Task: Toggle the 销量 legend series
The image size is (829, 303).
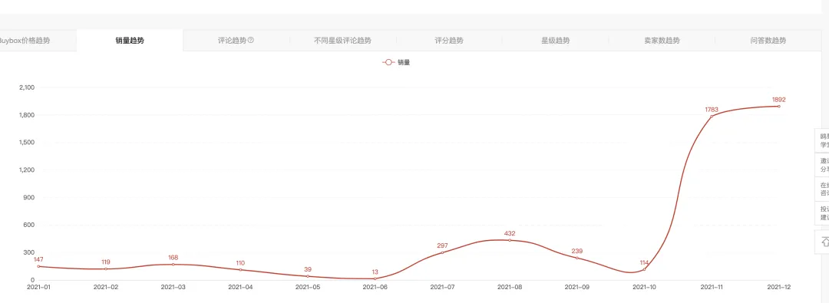Action: [396, 62]
